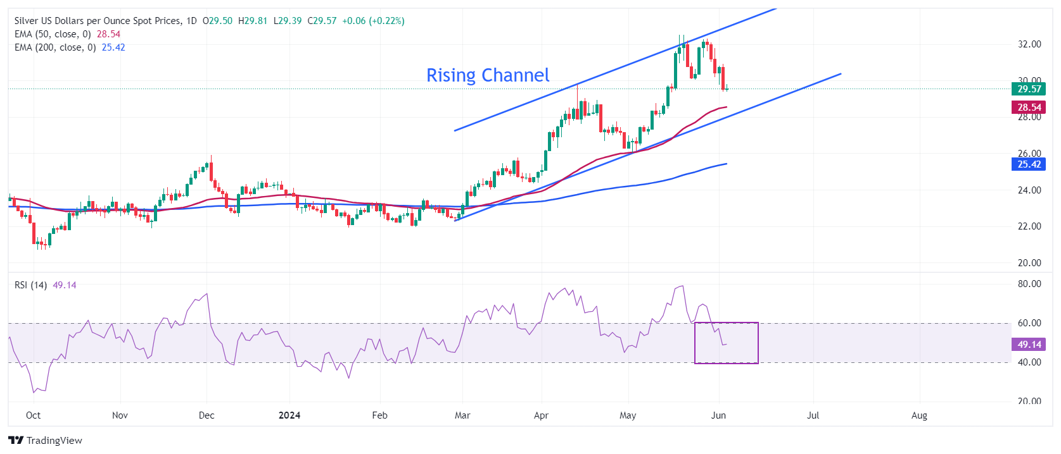This screenshot has width=1061, height=454.
Task: Click the Mar label on time axis
Action: (462, 415)
